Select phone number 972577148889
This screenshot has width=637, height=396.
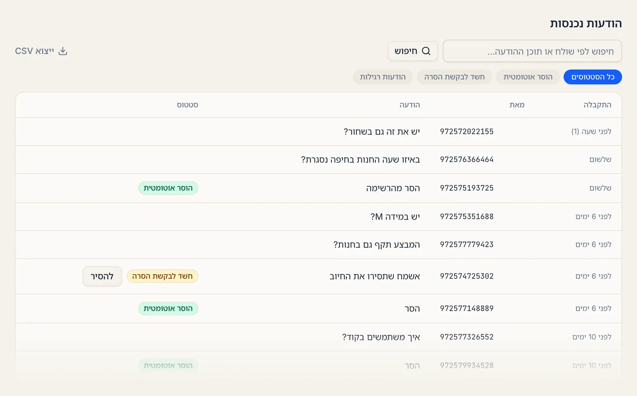click(467, 309)
